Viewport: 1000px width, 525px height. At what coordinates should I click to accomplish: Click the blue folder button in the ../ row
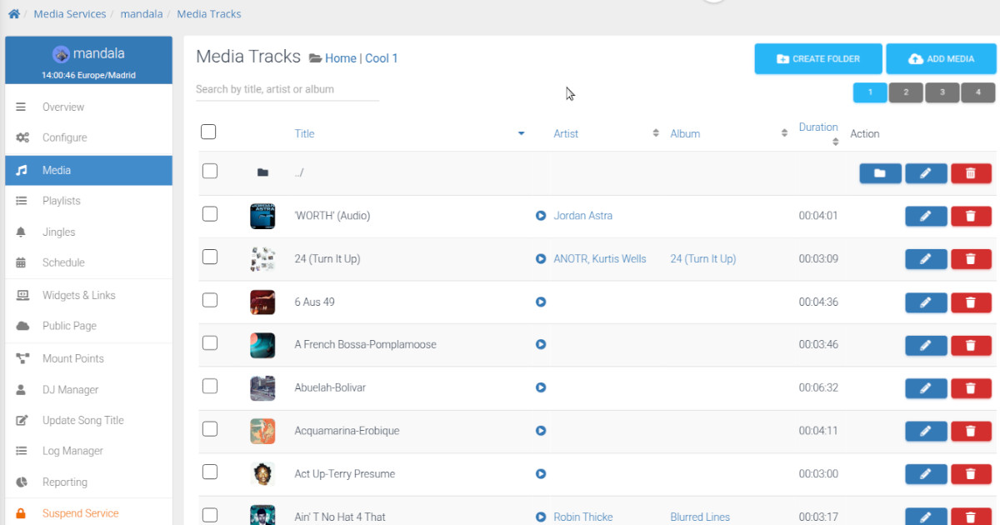[881, 173]
